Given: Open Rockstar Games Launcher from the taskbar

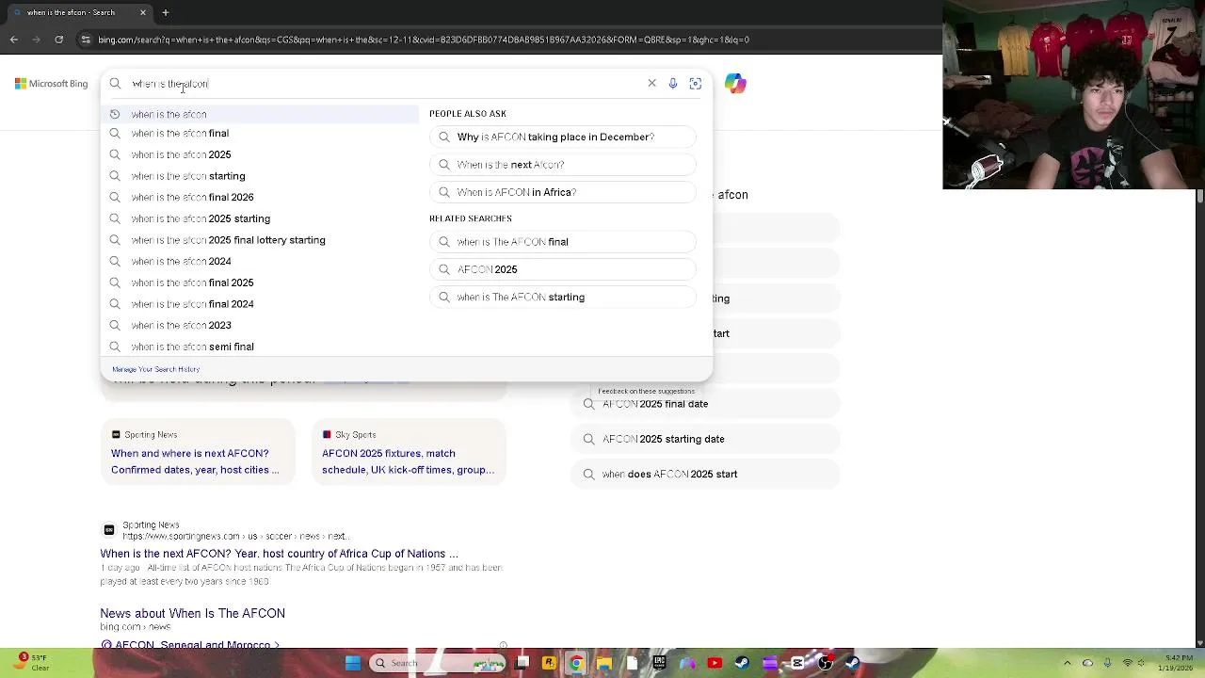Looking at the screenshot, I should coord(549,663).
